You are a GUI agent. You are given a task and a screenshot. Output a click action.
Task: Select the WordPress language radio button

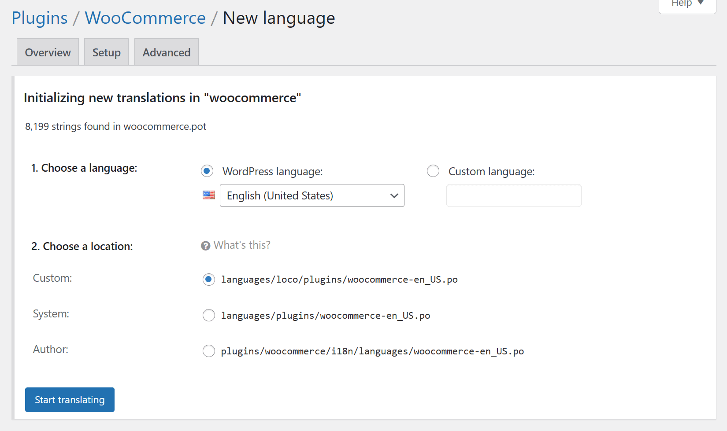207,171
